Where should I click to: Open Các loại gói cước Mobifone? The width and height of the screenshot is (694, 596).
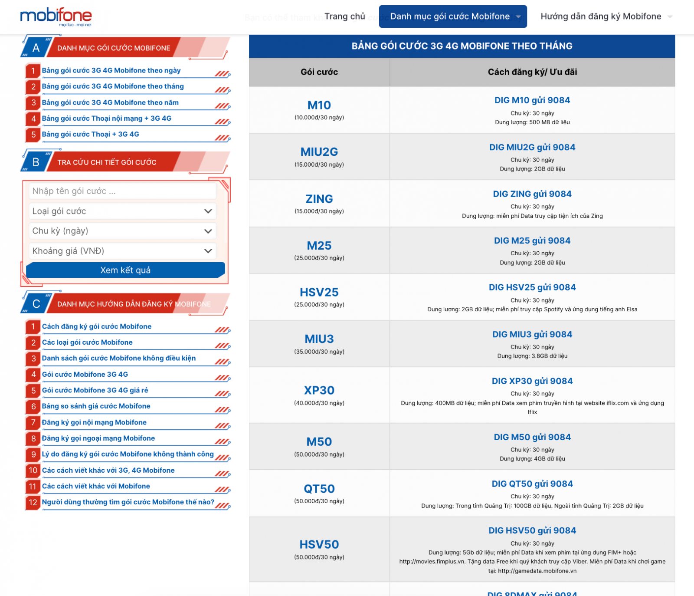point(87,342)
